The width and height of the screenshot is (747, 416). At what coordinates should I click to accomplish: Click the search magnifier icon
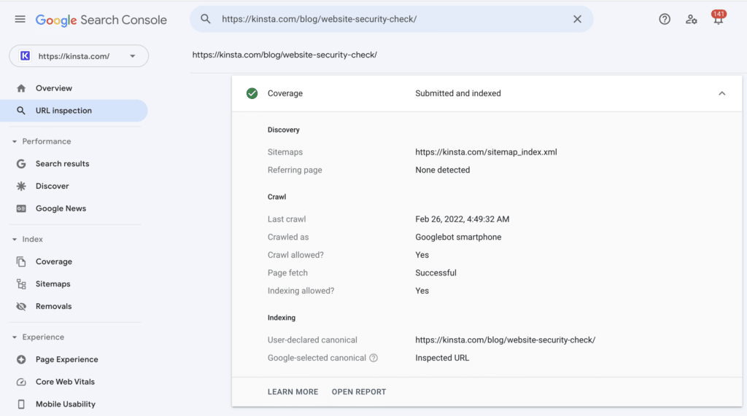(206, 19)
